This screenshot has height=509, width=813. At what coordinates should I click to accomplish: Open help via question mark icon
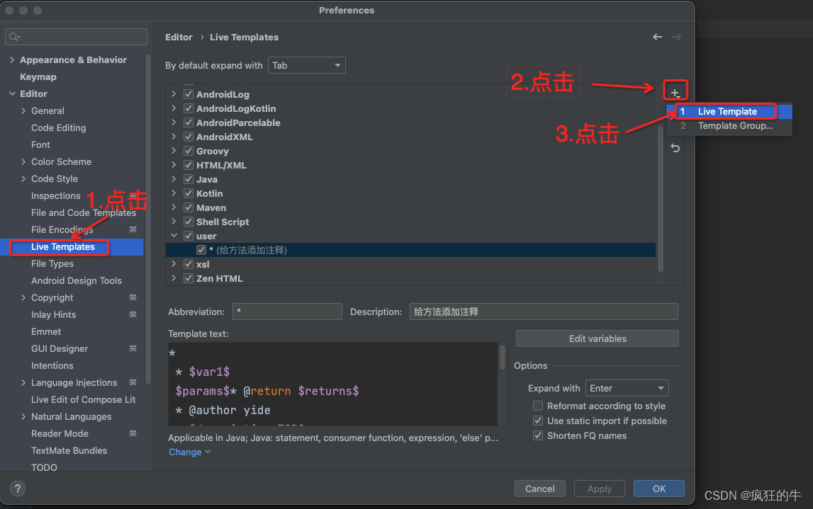pos(18,488)
